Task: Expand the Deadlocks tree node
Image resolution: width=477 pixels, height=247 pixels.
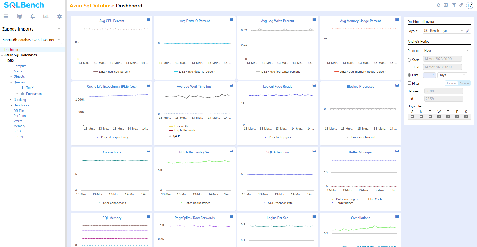Action: 11,105
